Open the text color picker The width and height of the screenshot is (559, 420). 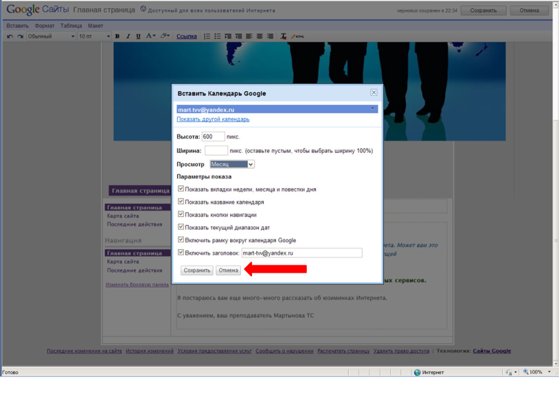[x=151, y=36]
